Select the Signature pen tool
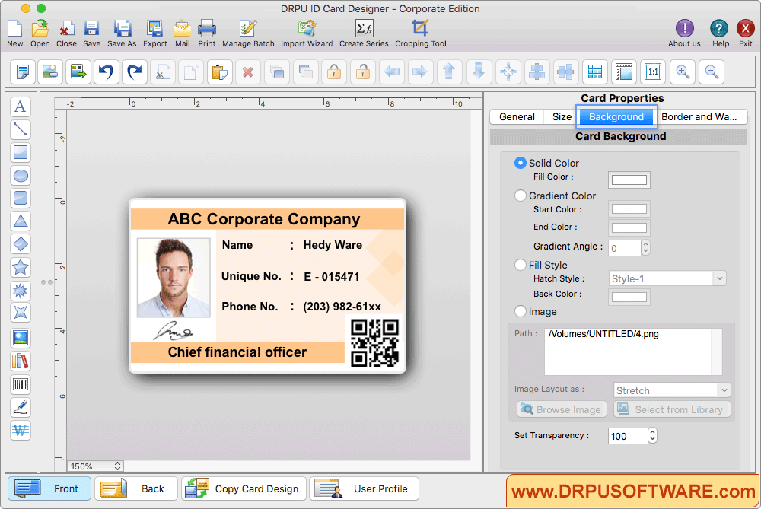Image resolution: width=761 pixels, height=509 pixels. 21,408
